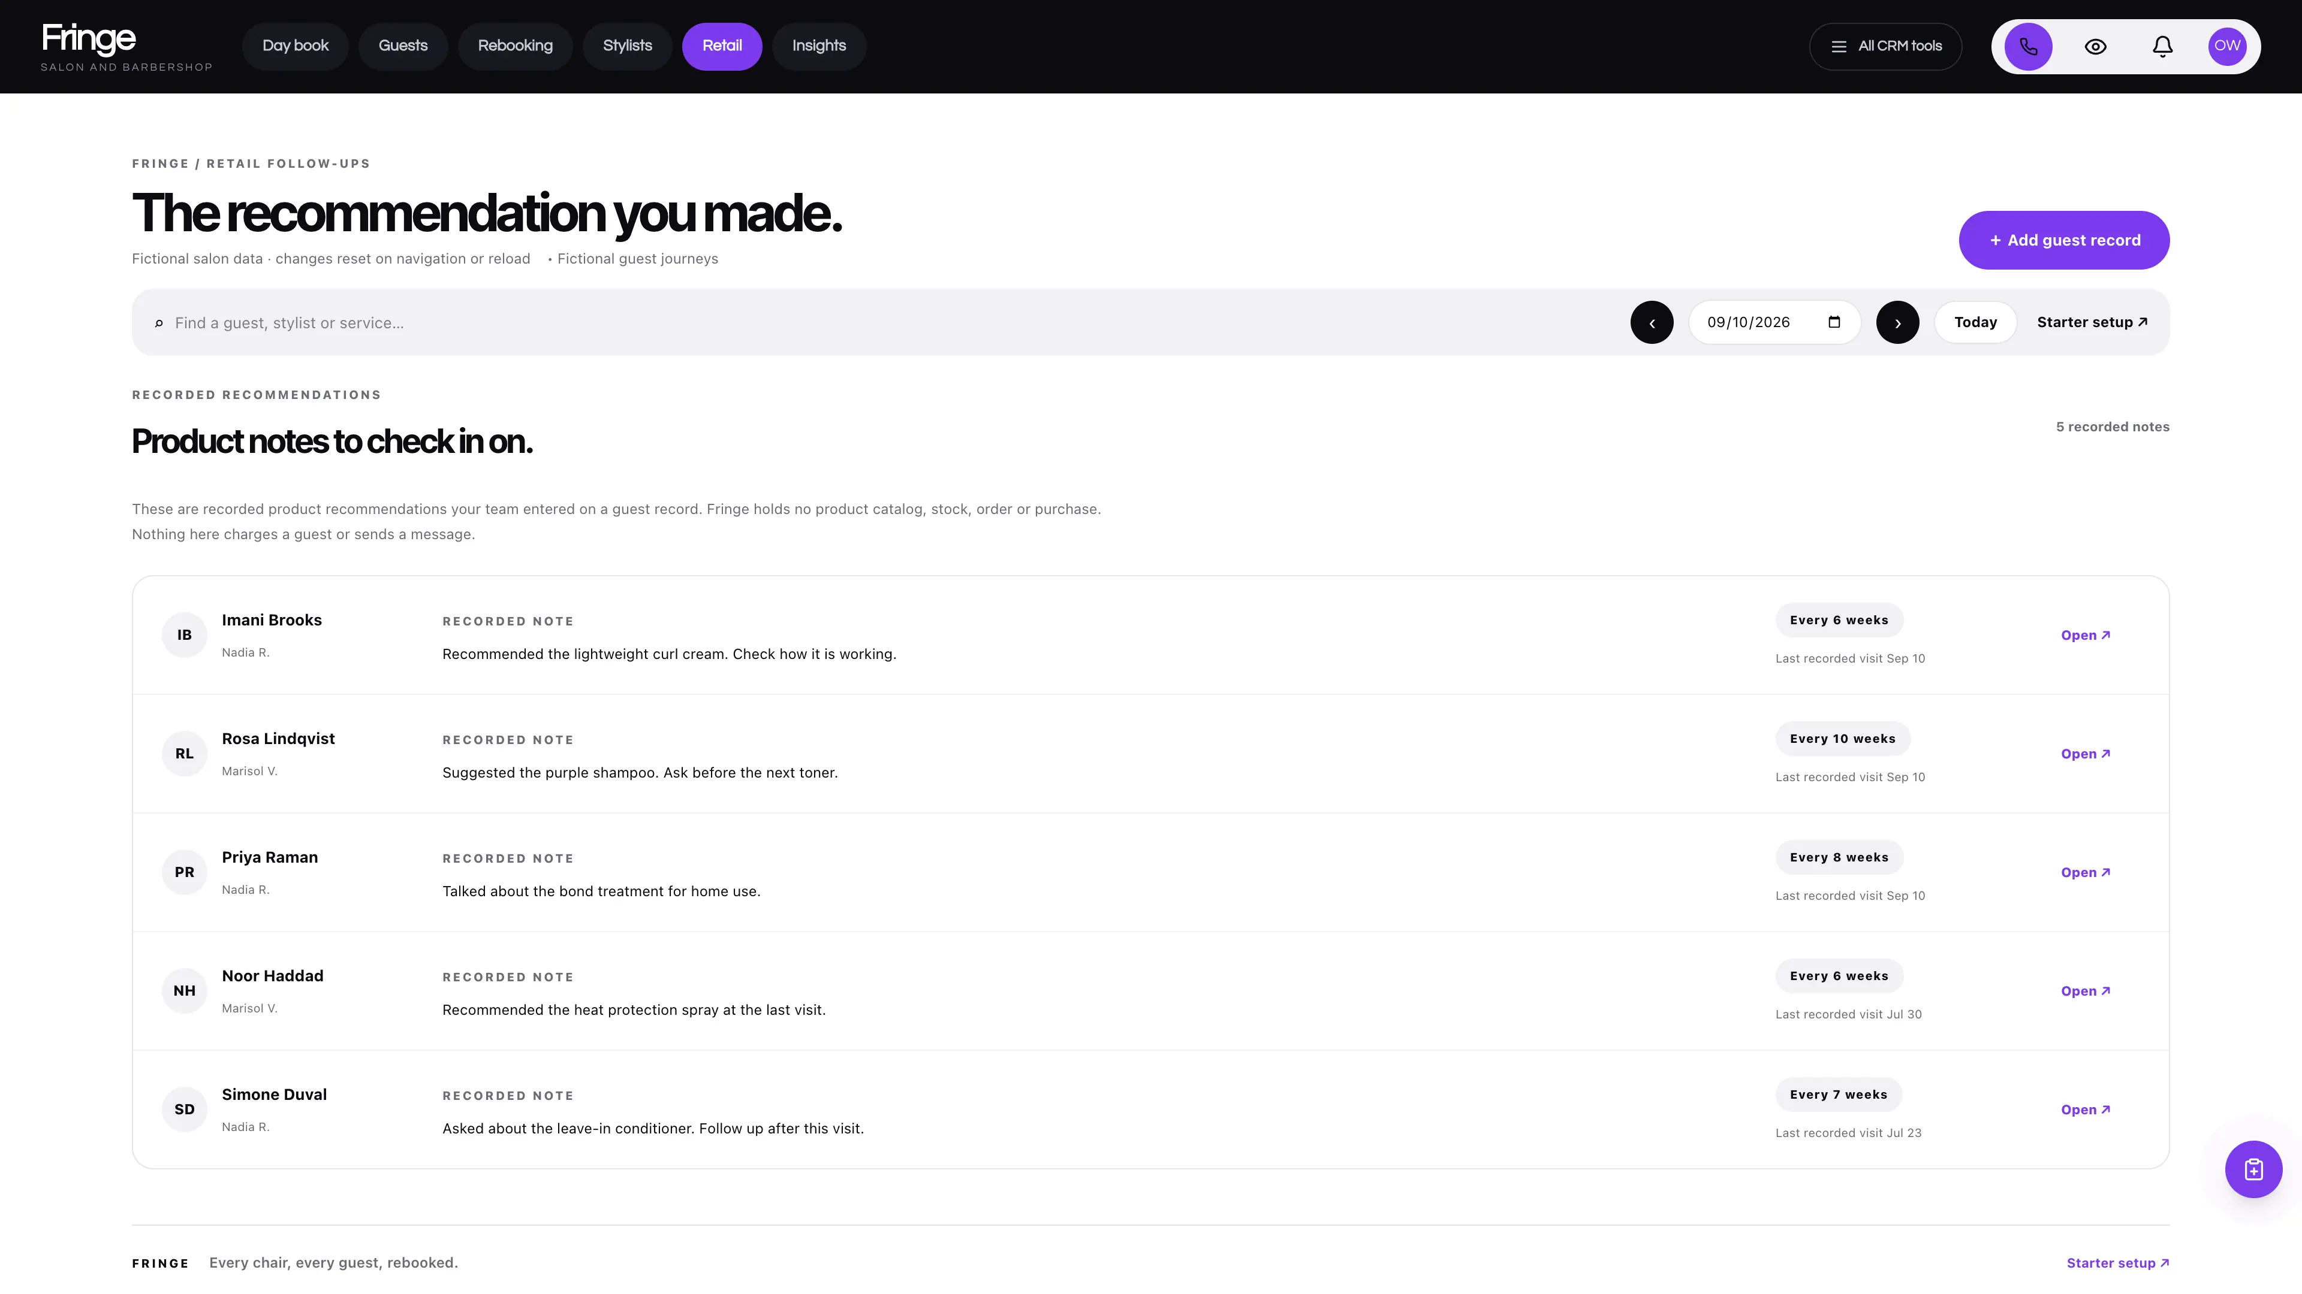Click the IB avatar for Imani Brooks
The image size is (2302, 1294).
[x=184, y=635]
